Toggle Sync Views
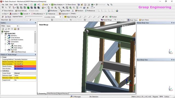The height and width of the screenshot is (98, 175). click(x=144, y=20)
